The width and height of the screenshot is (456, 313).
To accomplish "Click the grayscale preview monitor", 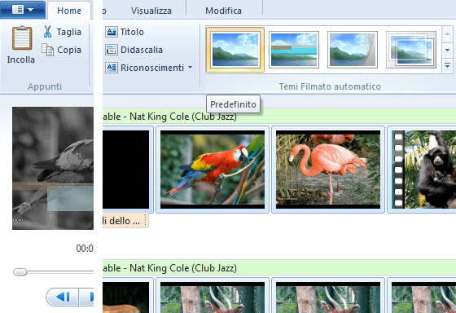I will [53, 168].
